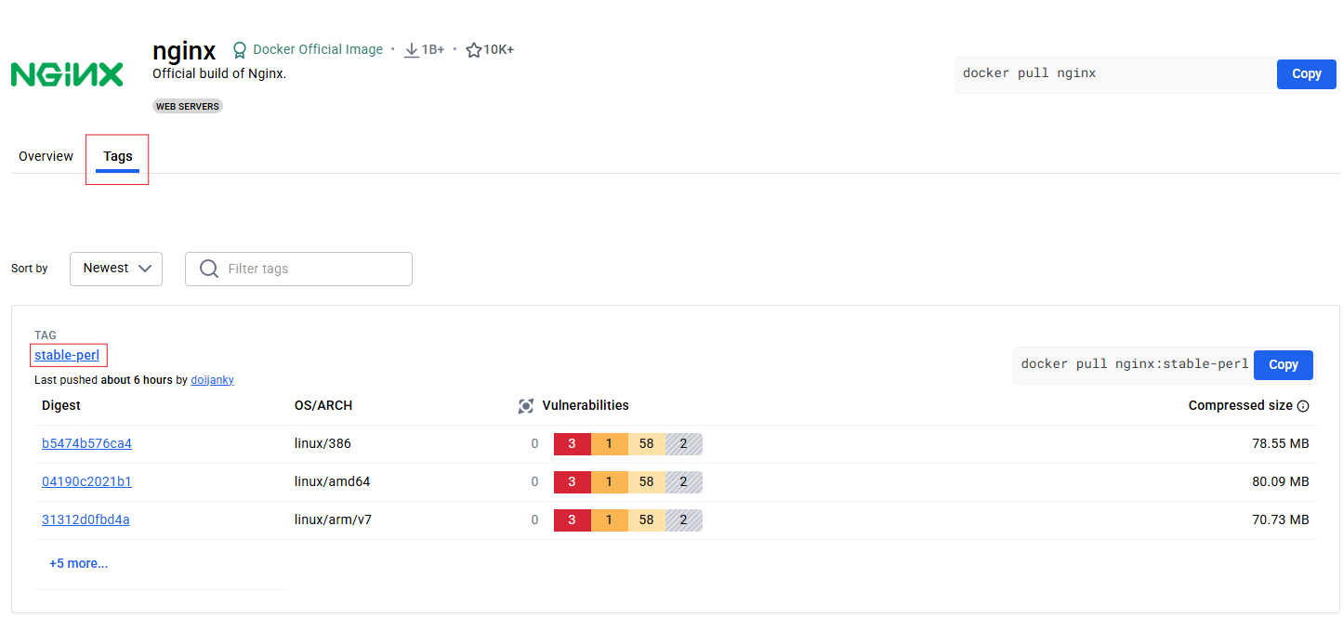The width and height of the screenshot is (1343, 618).
Task: Click the docker pull nginx command text
Action: [1029, 73]
